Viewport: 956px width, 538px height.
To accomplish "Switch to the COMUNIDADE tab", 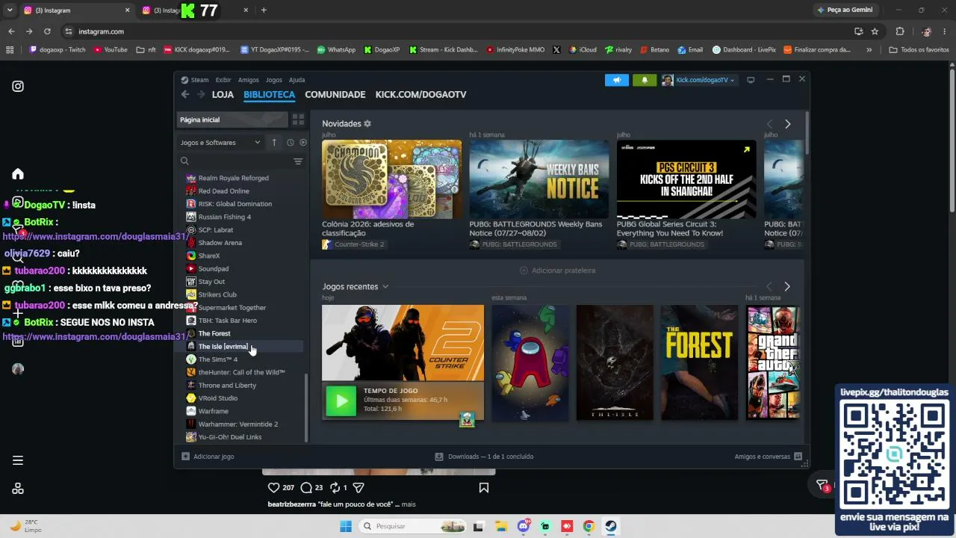I will coord(335,95).
